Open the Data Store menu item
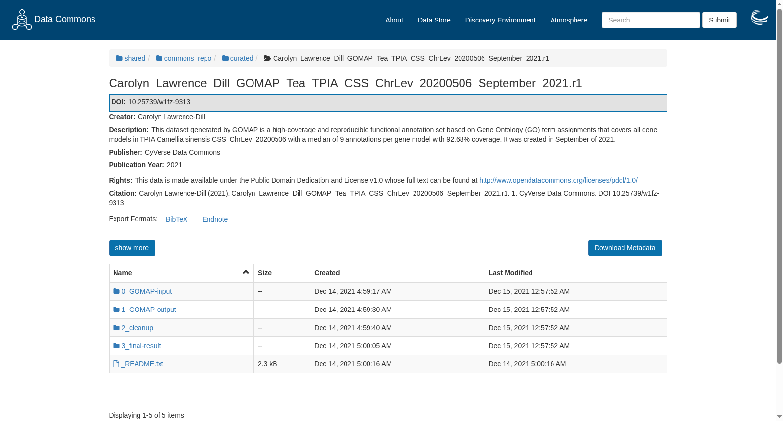This screenshot has height=421, width=783. (x=434, y=20)
